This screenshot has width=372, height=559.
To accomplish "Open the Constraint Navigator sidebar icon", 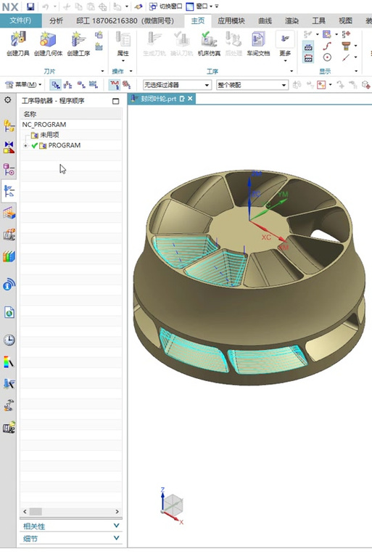I will point(9,147).
